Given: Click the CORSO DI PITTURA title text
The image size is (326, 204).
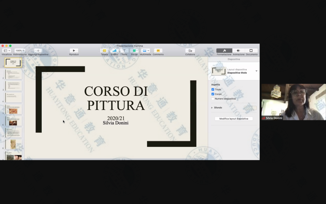Looking at the screenshot, I should click(x=116, y=98).
